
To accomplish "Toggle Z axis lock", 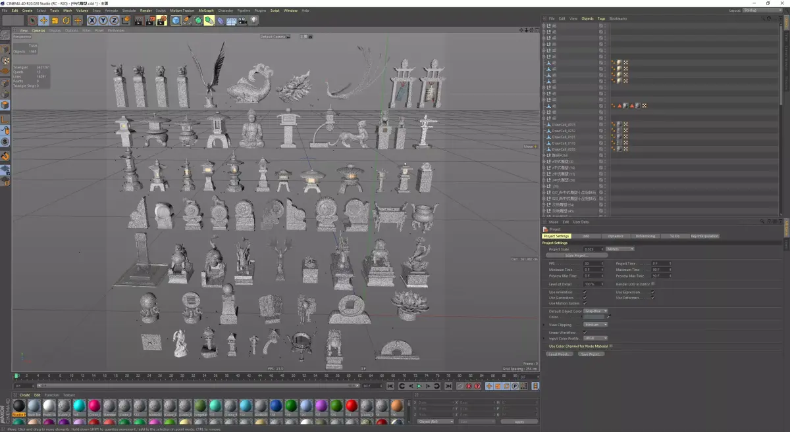I will click(x=115, y=20).
